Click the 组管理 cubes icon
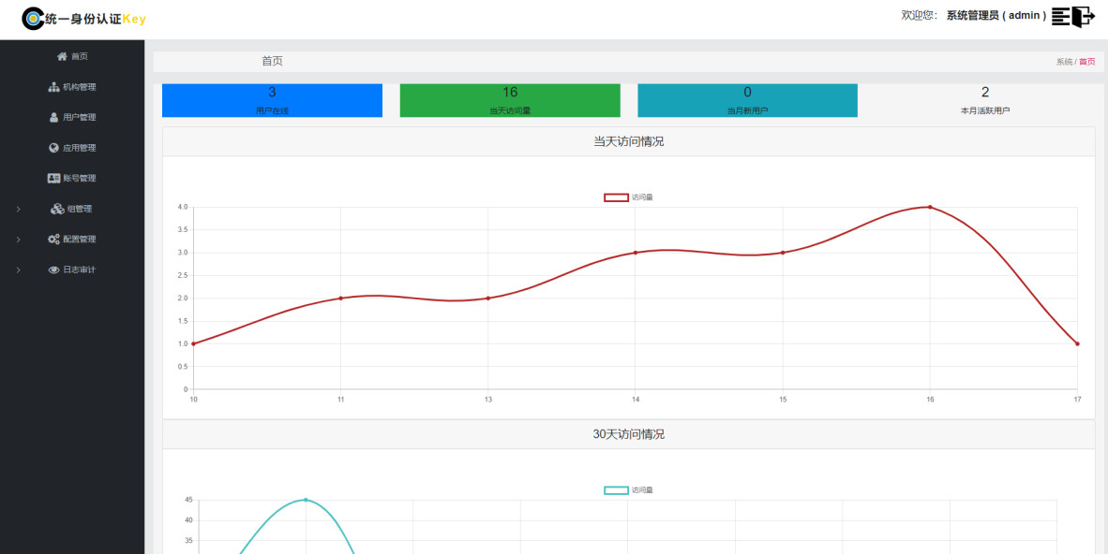 [x=57, y=209]
